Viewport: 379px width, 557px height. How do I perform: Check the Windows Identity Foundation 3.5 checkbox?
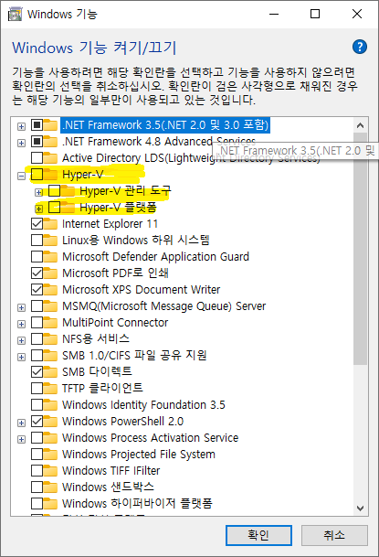click(x=37, y=404)
